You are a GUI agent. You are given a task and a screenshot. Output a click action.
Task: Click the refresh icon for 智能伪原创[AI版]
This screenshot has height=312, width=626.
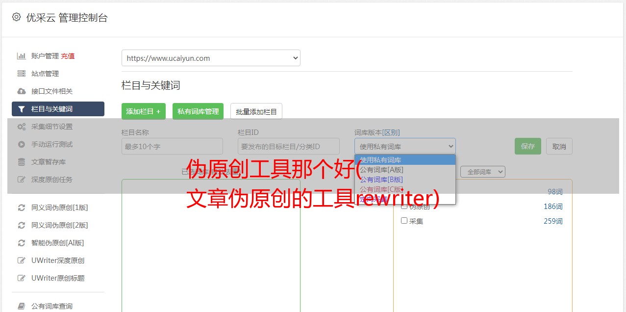tap(22, 243)
